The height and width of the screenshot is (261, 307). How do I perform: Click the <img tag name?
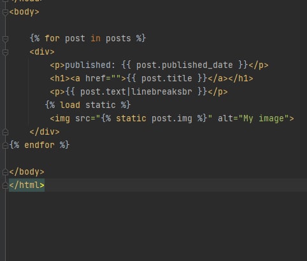60,119
